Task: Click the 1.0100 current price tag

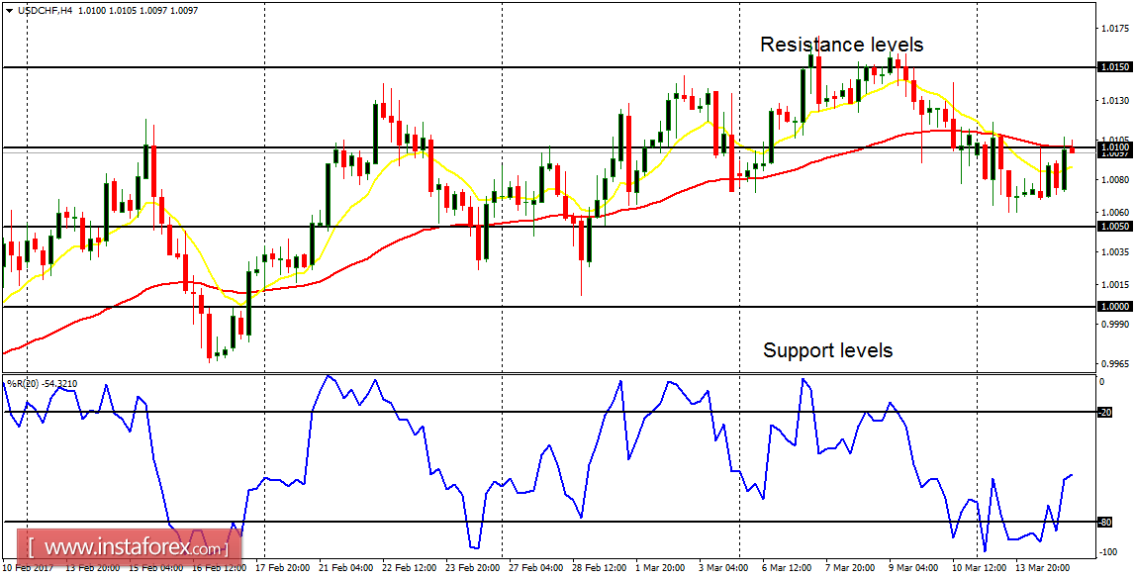Action: tap(1113, 146)
